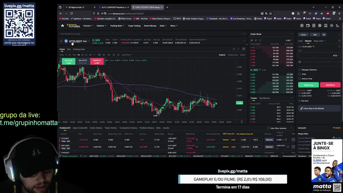Screen dimensions: 343x193
Task: Open Order Book panel options menu
Action: point(292,34)
